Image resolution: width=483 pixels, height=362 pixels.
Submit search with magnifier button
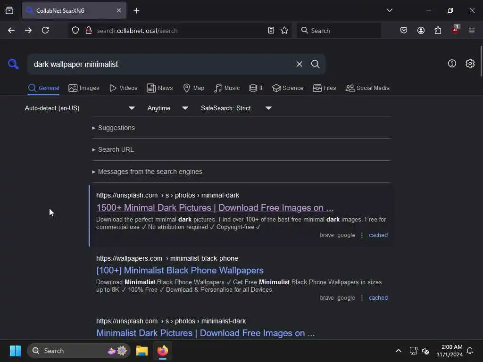click(x=315, y=64)
